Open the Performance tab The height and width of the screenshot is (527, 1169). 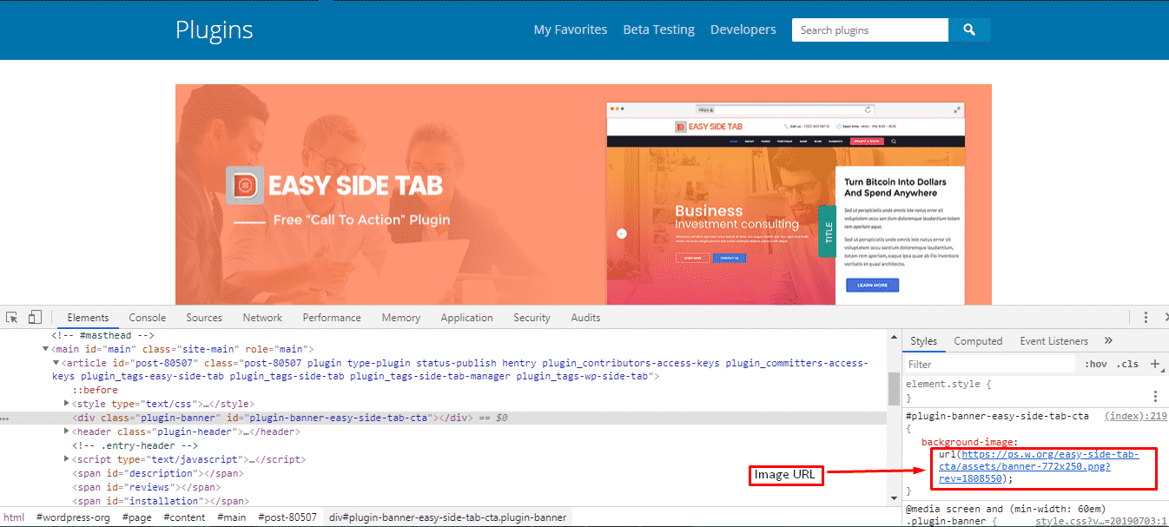[x=332, y=318]
